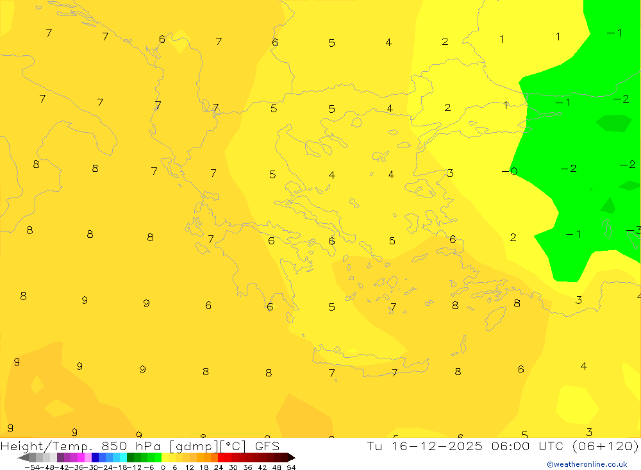Click the '-6' scale label
641x470 pixels.
click(149, 467)
